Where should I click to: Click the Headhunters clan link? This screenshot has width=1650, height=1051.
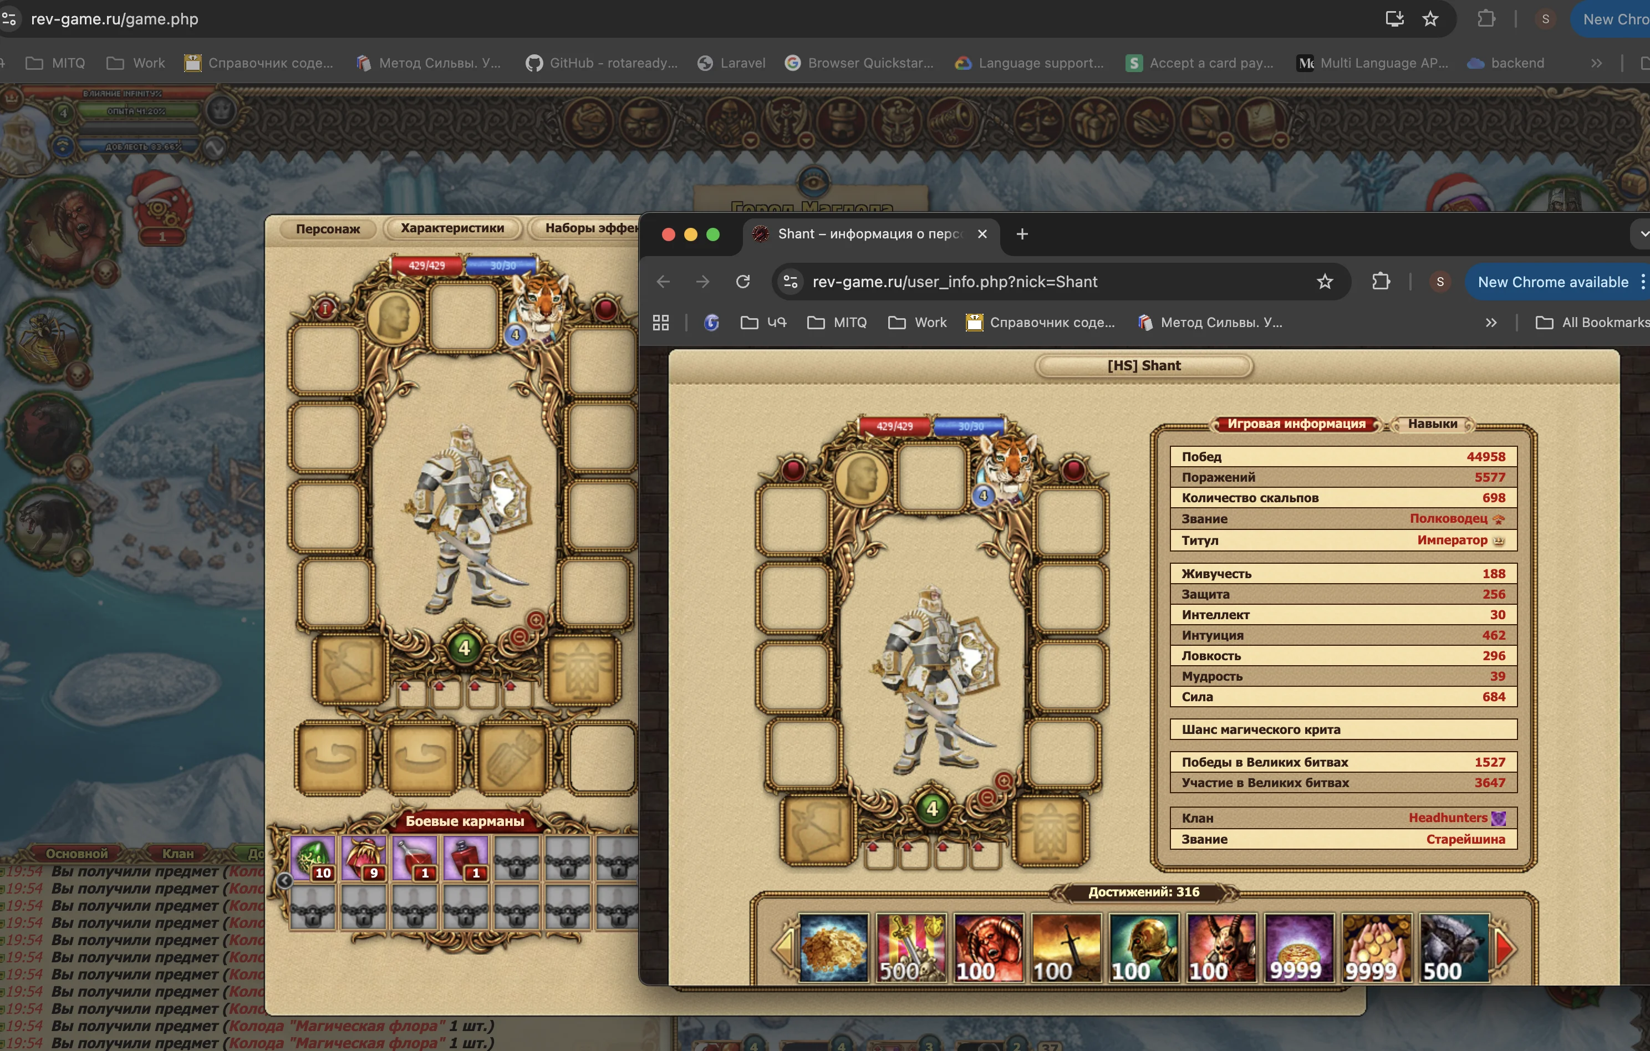1447,818
